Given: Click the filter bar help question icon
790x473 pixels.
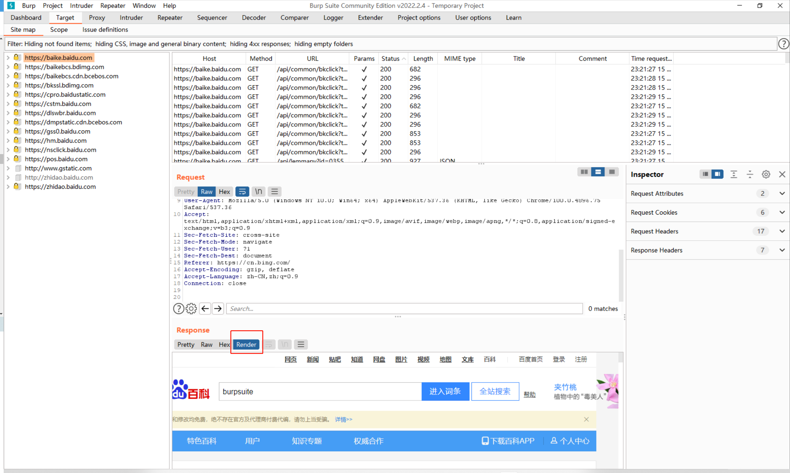Looking at the screenshot, I should click(783, 44).
